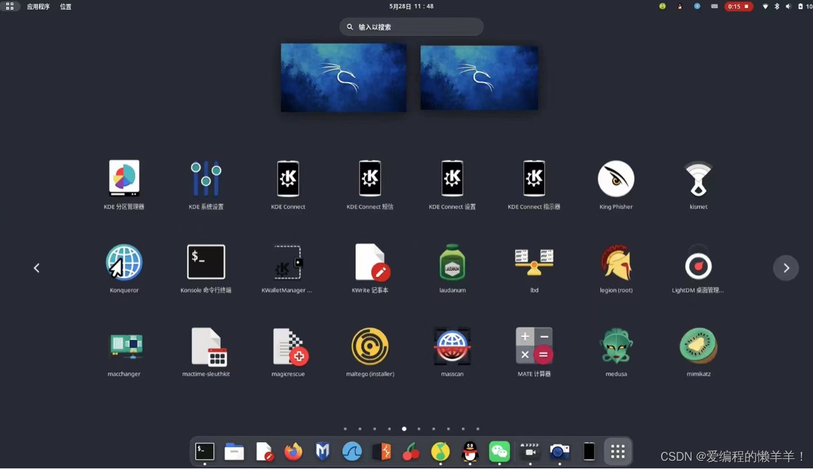This screenshot has height=469, width=813.
Task: Click the battery status icon
Action: [x=800, y=6]
